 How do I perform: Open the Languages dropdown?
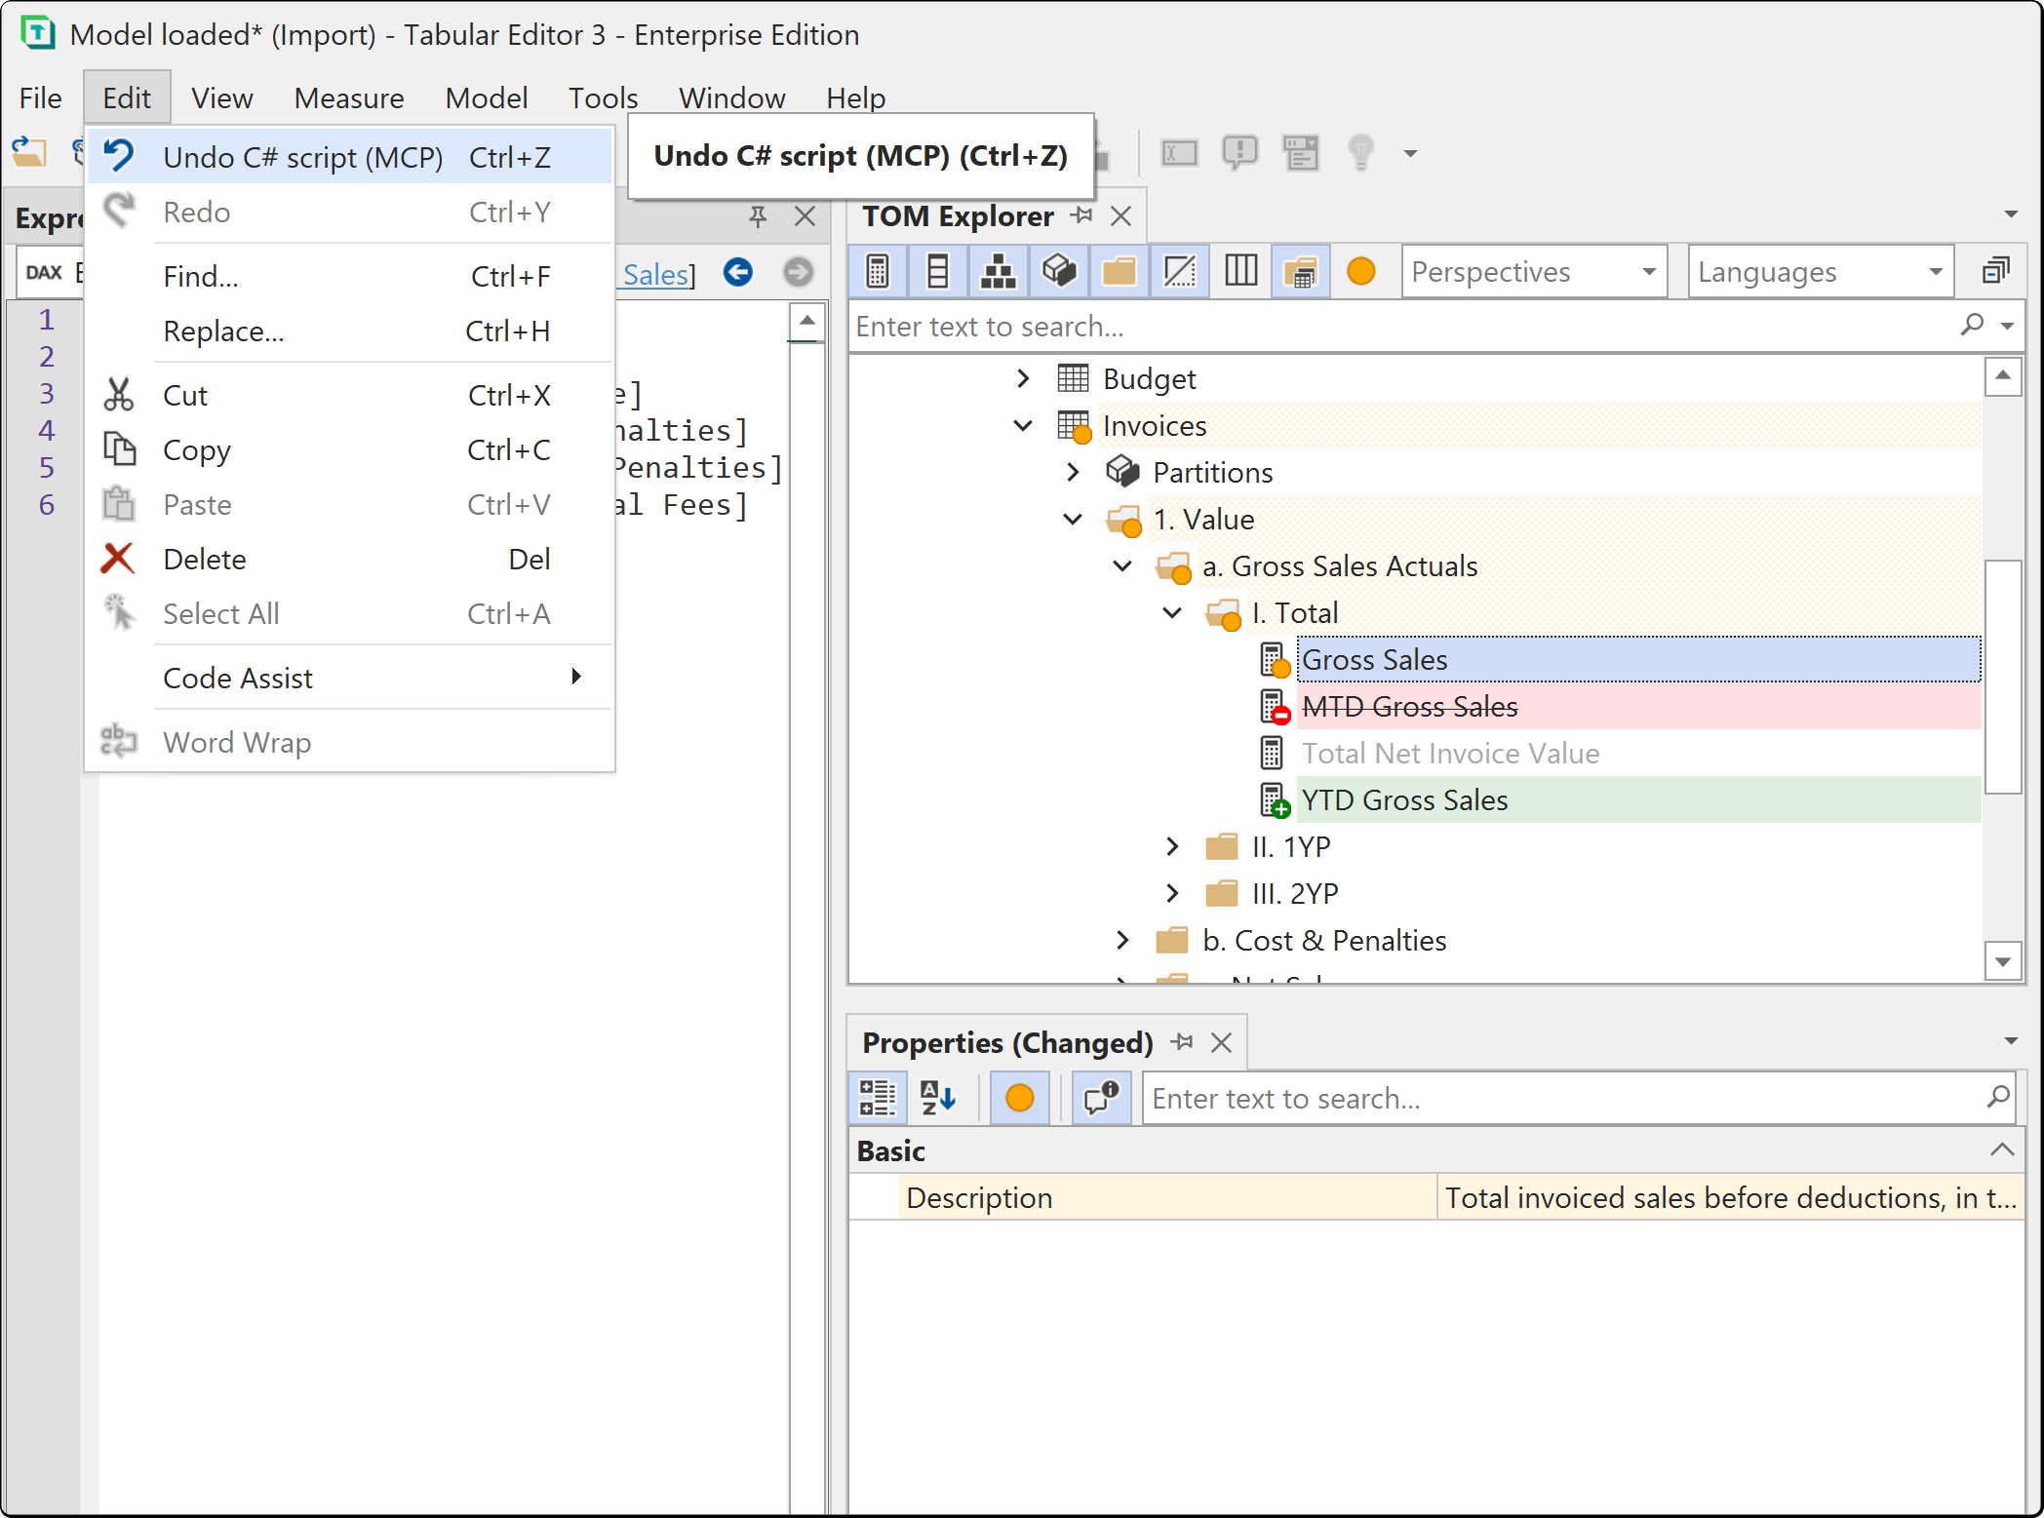[x=1821, y=272]
